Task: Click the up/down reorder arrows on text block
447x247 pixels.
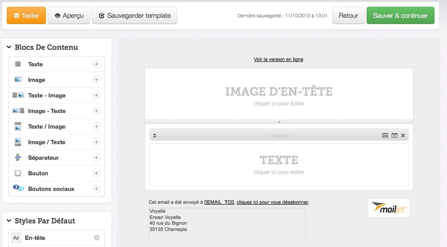Action: point(155,135)
